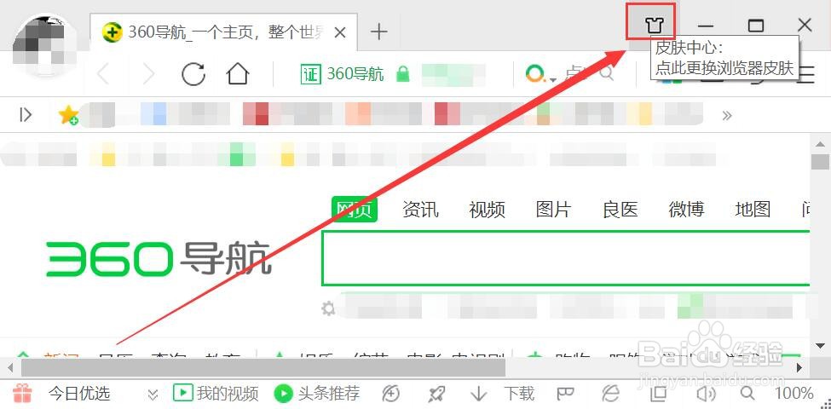Switch to the 地图 search tab
Viewport: 831px width, 409px height.
(x=753, y=210)
